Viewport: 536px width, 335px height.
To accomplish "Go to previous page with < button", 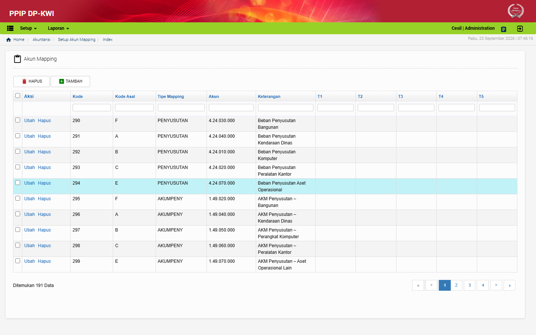I will click(x=431, y=285).
